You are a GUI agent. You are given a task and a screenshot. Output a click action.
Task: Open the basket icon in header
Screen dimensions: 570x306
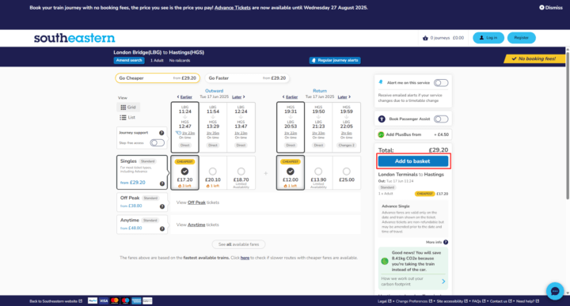point(425,38)
